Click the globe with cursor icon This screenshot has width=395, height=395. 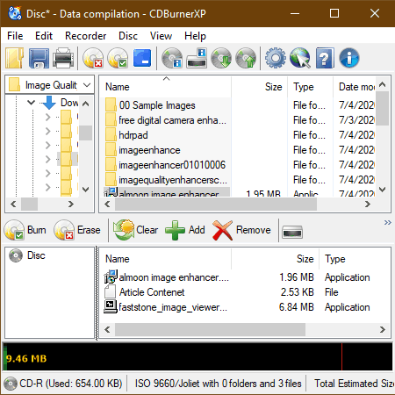pyautogui.click(x=300, y=58)
